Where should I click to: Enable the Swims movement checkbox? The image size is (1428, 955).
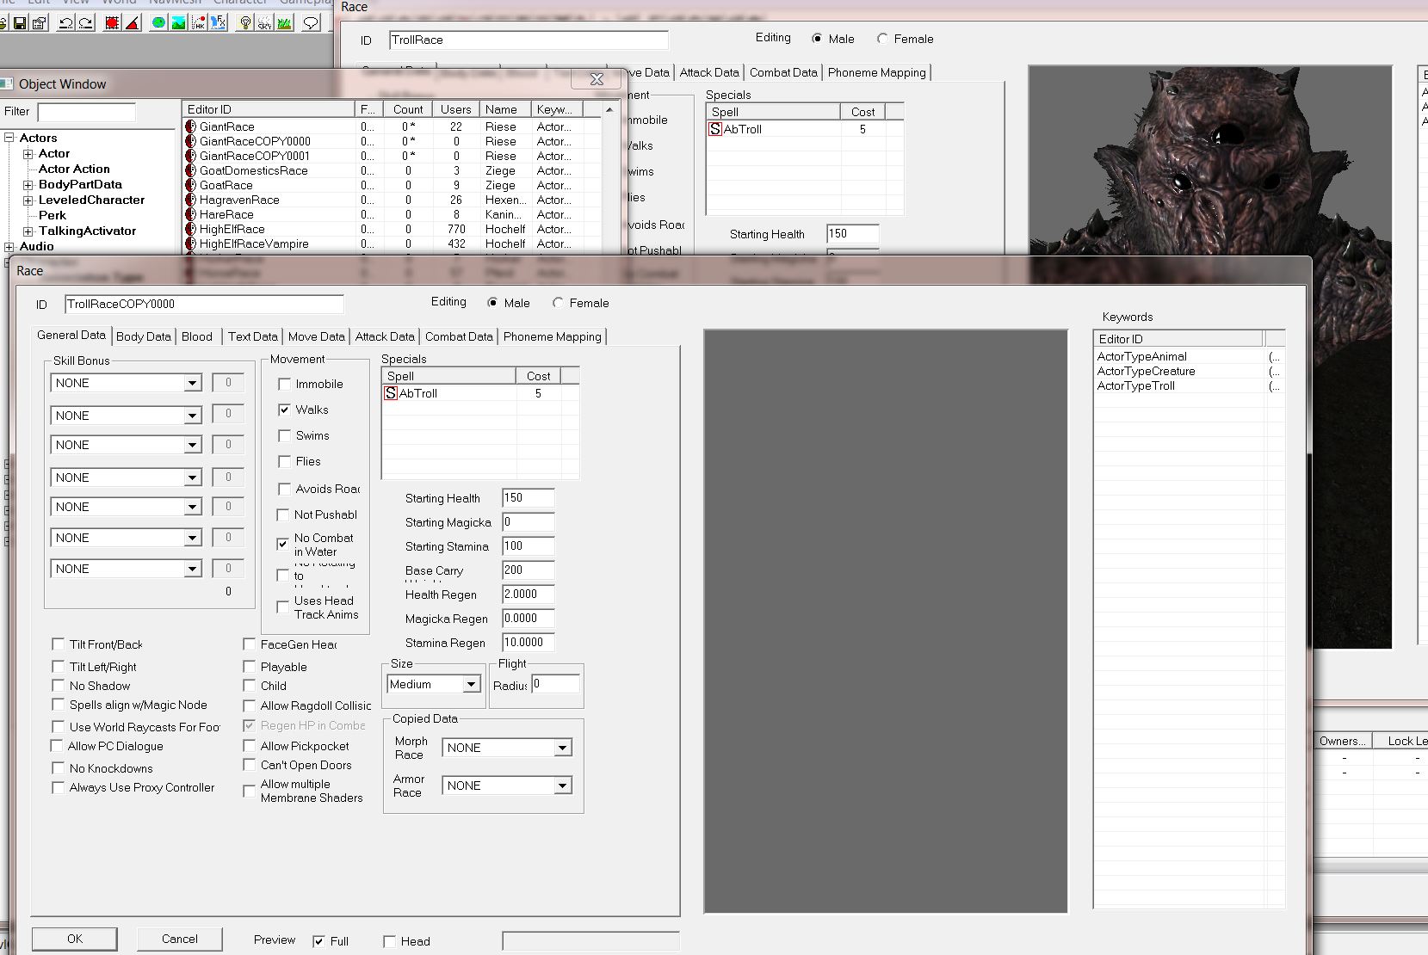(x=284, y=436)
